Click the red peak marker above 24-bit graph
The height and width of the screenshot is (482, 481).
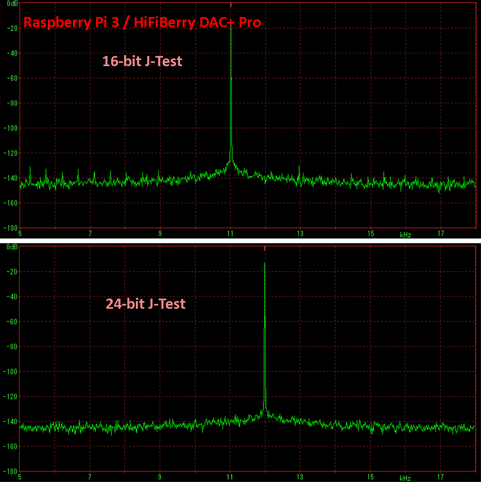click(x=264, y=248)
